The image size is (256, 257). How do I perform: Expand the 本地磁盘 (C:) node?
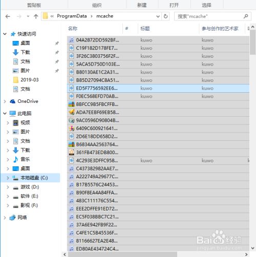(8, 178)
